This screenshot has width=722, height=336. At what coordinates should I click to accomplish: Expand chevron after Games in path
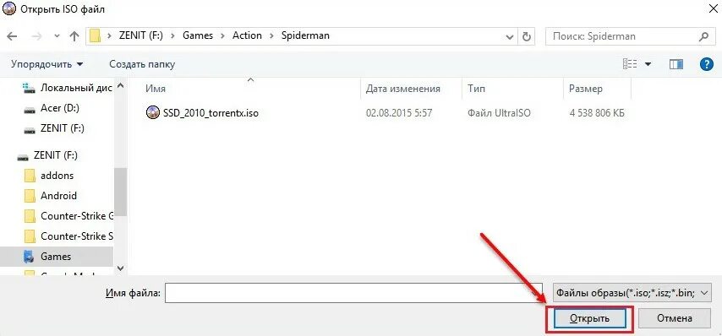(222, 35)
